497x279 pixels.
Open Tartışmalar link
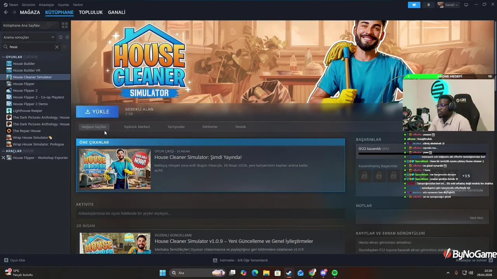tap(176, 127)
